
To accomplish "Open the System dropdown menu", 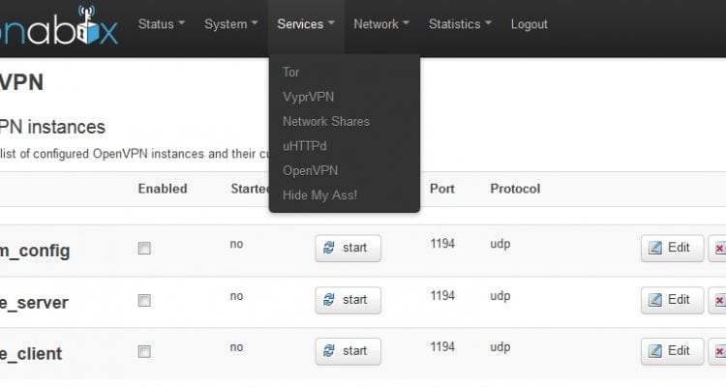I will 230,24.
